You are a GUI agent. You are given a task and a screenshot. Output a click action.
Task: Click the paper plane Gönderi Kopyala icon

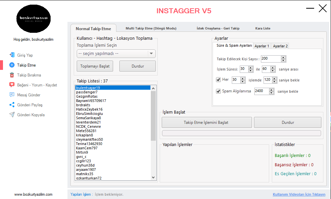(12, 115)
